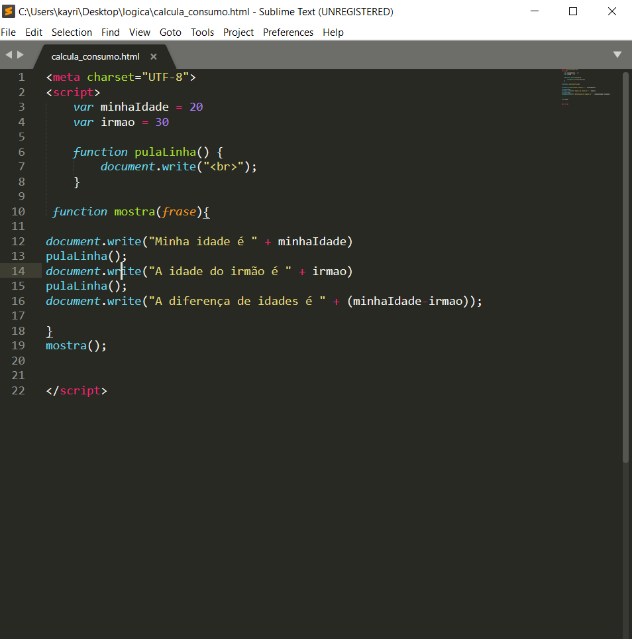Click 'pulaLinha();' call on line 13
This screenshot has width=632, height=639.
86,257
